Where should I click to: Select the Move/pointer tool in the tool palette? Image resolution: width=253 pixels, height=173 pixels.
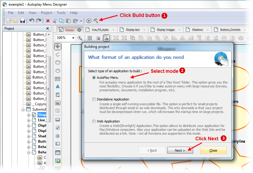coord(58,46)
